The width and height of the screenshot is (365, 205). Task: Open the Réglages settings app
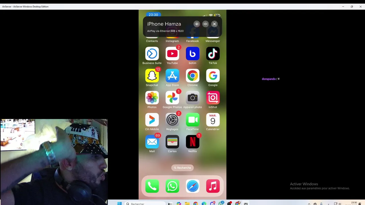click(172, 120)
